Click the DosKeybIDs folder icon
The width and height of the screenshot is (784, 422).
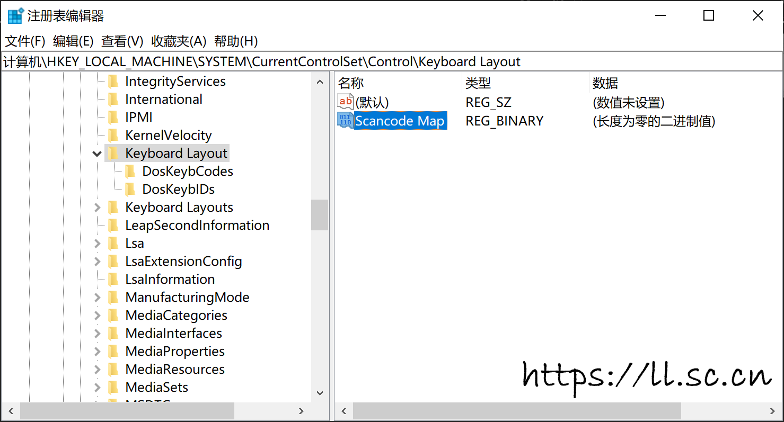click(130, 190)
